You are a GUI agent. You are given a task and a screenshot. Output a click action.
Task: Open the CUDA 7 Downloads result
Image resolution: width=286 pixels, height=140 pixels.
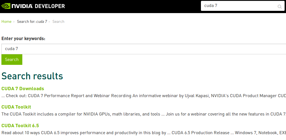point(23,89)
